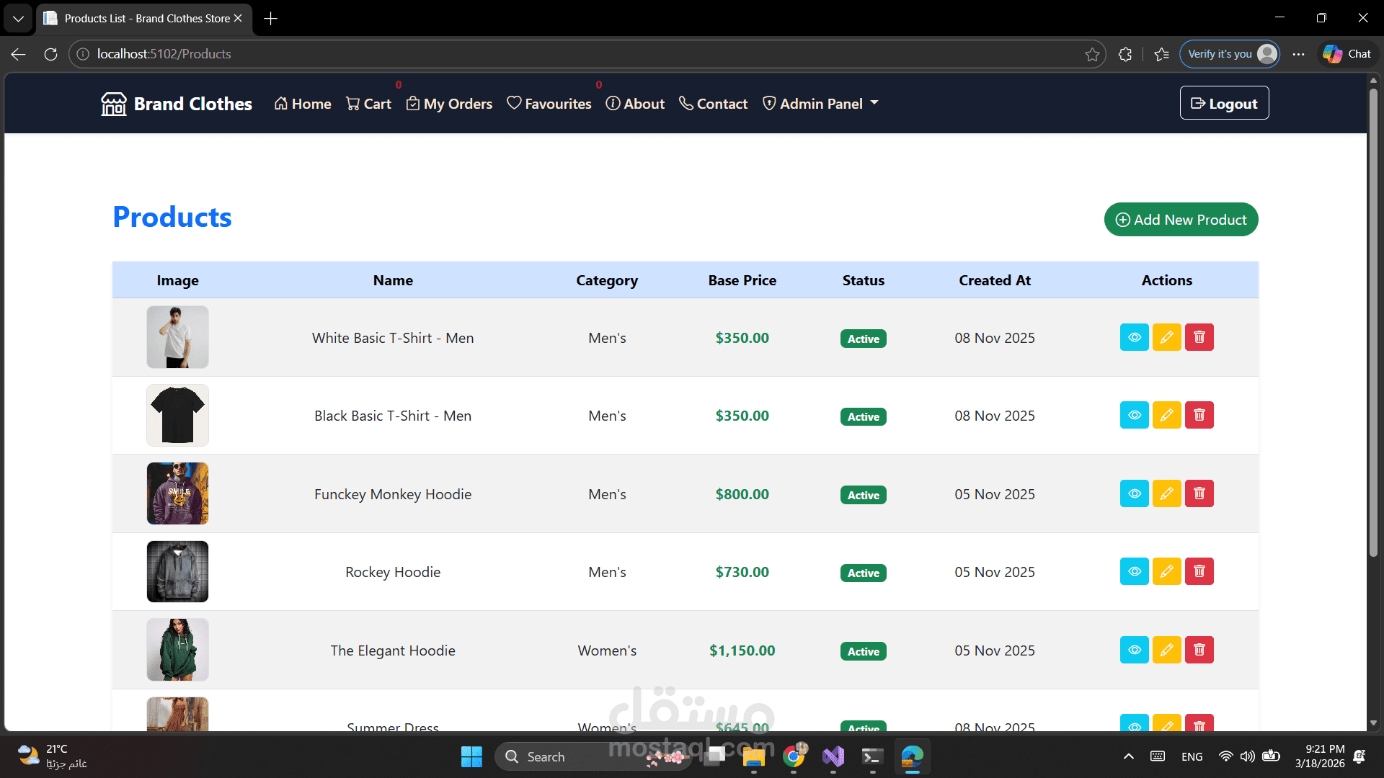The image size is (1384, 778).
Task: Go to My Orders page
Action: coord(449,104)
